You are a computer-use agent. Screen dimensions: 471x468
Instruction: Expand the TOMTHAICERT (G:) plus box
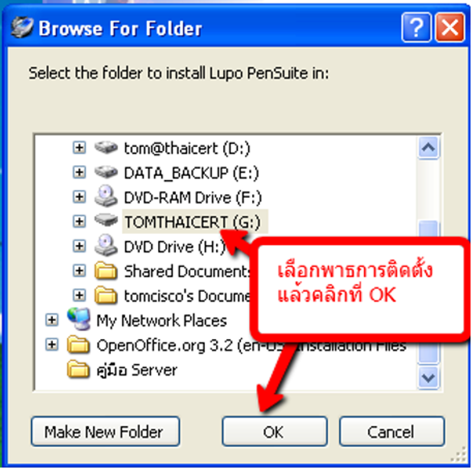pos(79,221)
